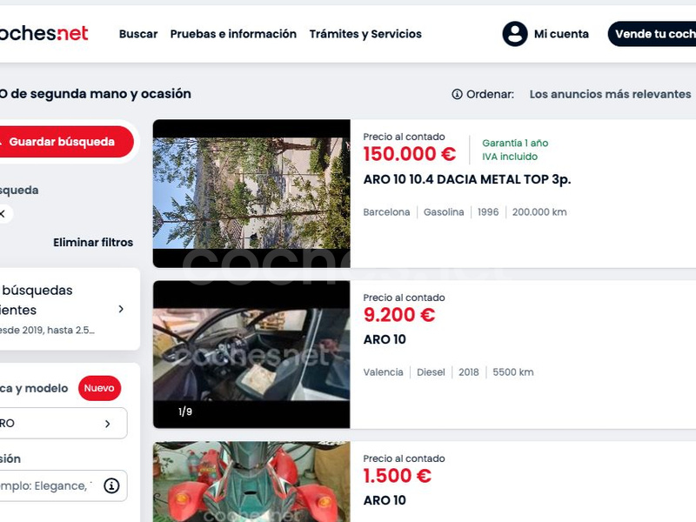
Task: Click the info icon in version field
Action: click(x=111, y=485)
